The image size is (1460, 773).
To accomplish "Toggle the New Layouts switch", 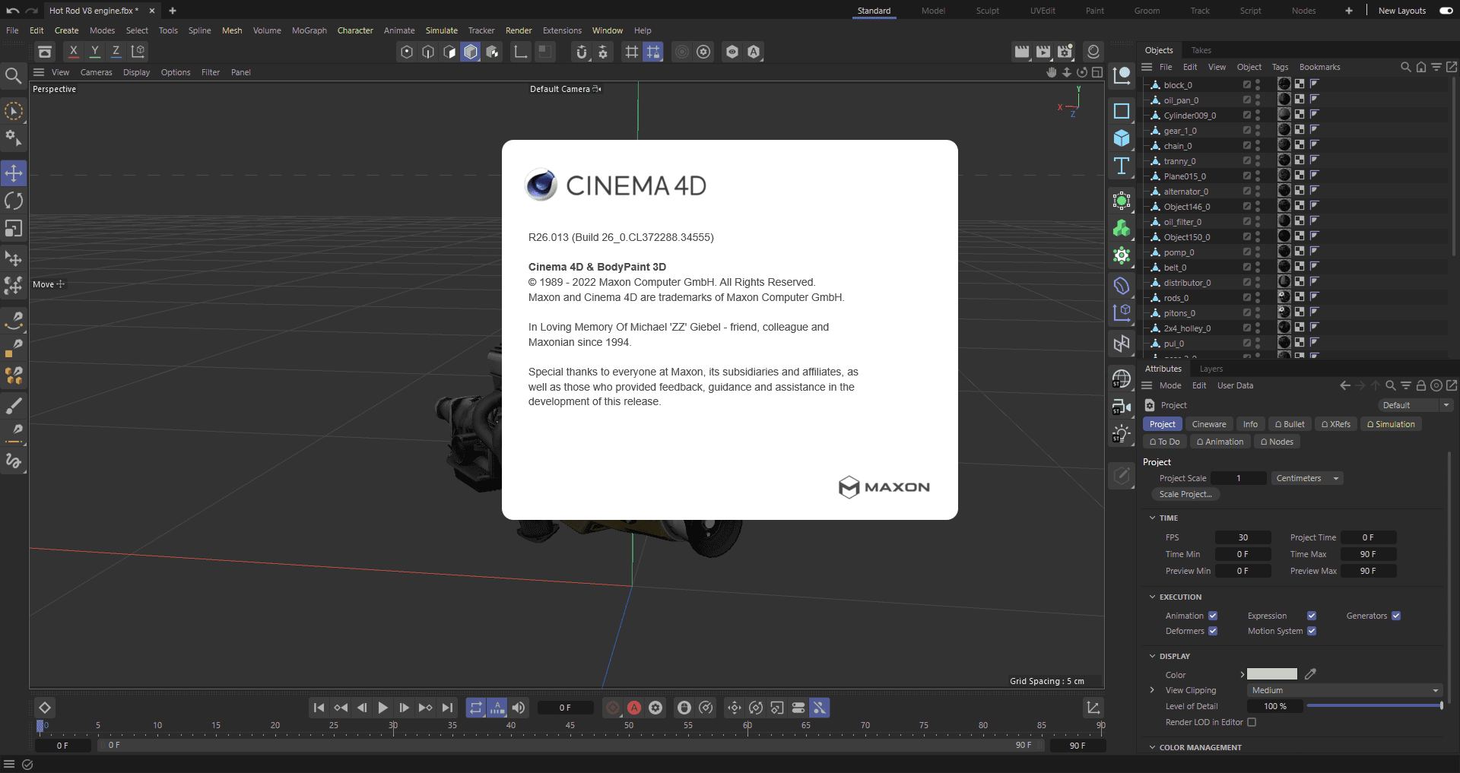I will [1446, 11].
